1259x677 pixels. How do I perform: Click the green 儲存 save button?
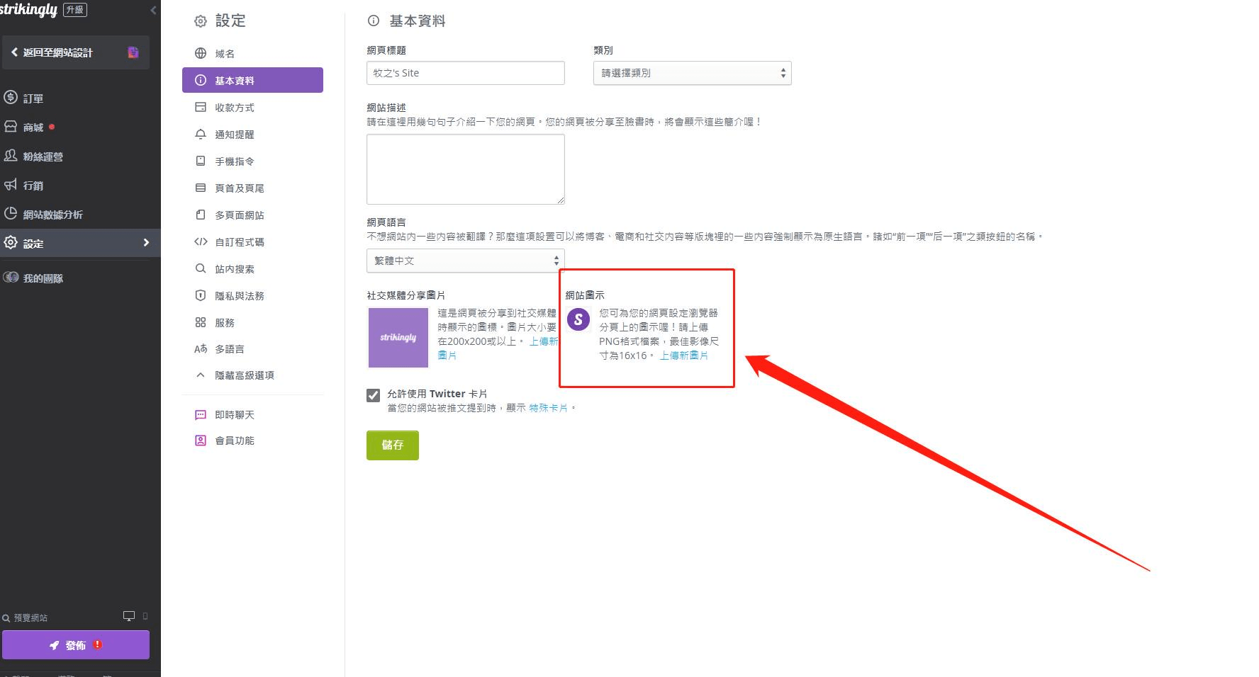[x=392, y=445]
